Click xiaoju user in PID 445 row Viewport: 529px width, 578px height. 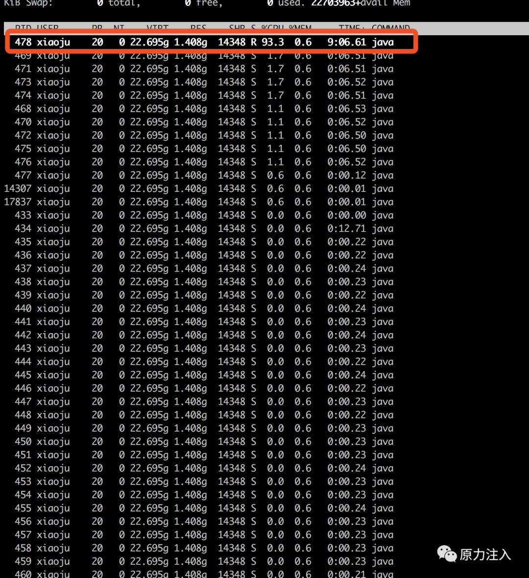click(53, 375)
